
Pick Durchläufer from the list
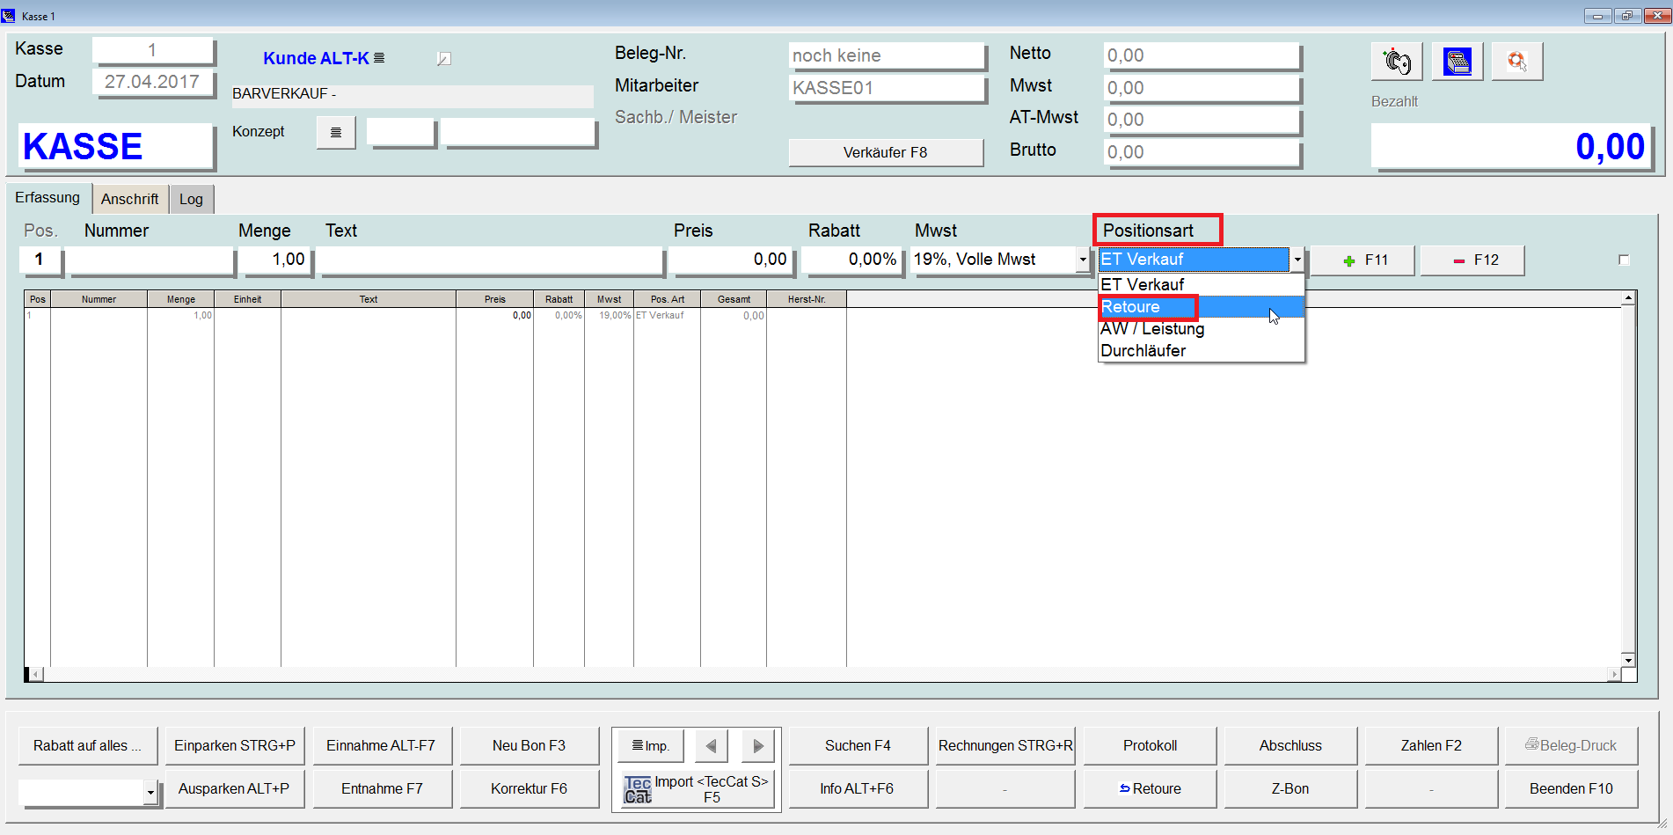tap(1201, 351)
